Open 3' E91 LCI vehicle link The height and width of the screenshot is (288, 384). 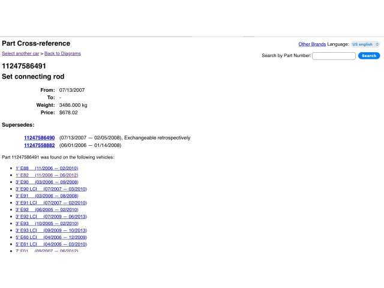(x=51, y=203)
